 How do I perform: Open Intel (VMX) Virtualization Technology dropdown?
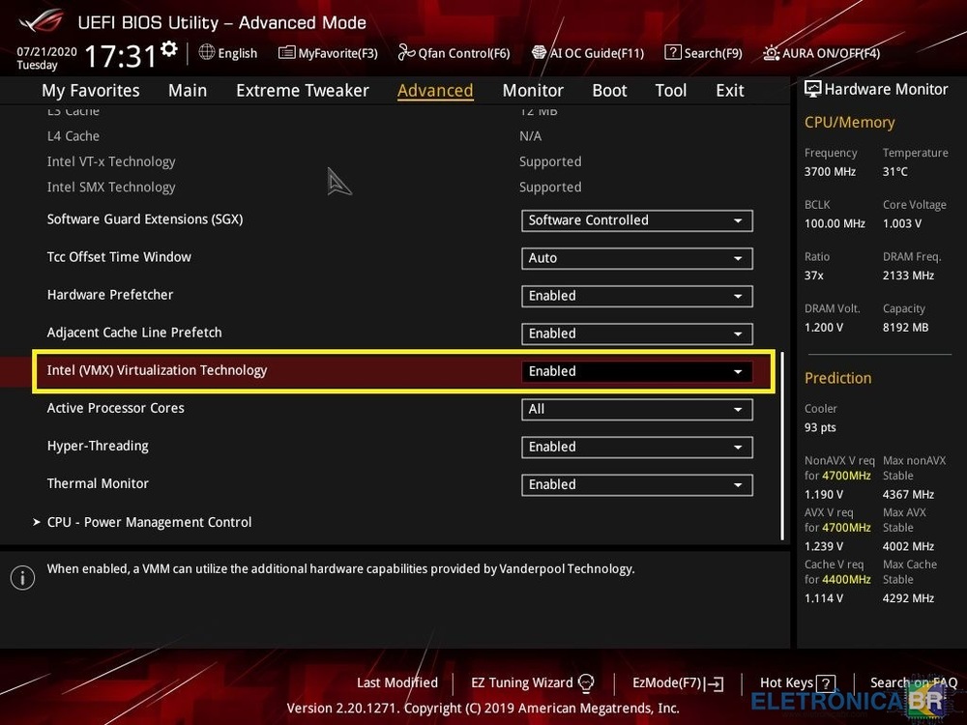(636, 371)
